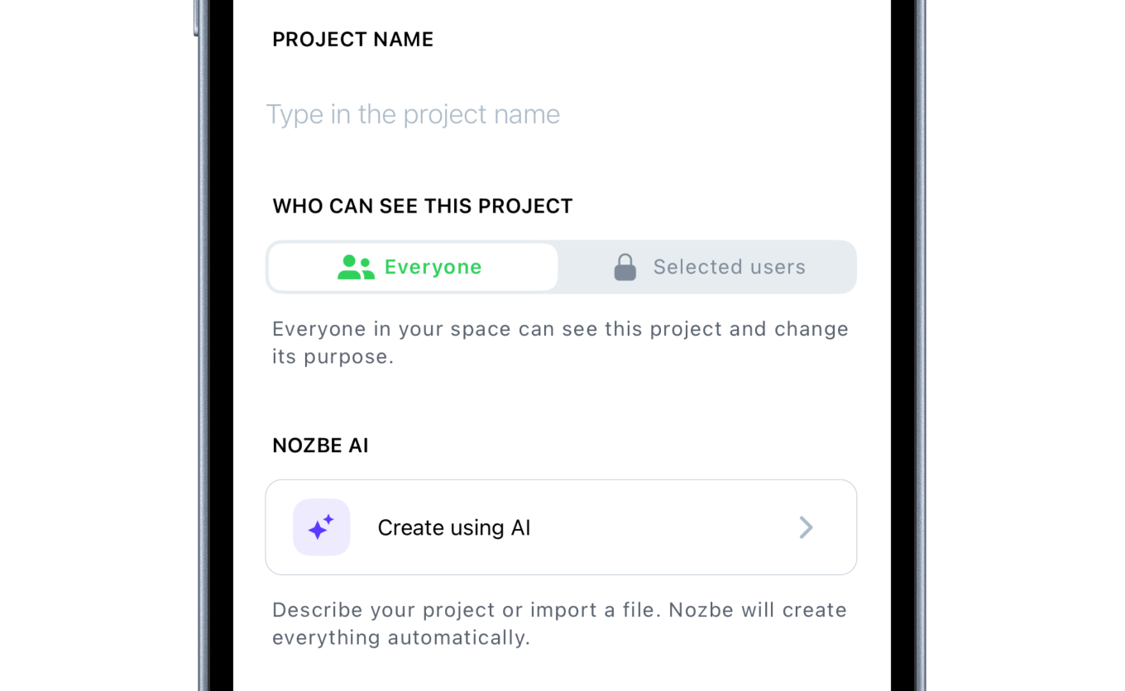The width and height of the screenshot is (1125, 691).
Task: Click the green people icon next to Everyone
Action: [356, 266]
